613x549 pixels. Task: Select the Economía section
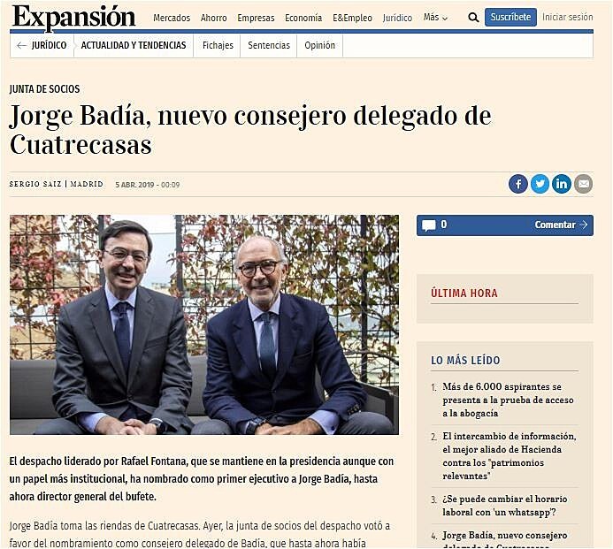[x=303, y=18]
